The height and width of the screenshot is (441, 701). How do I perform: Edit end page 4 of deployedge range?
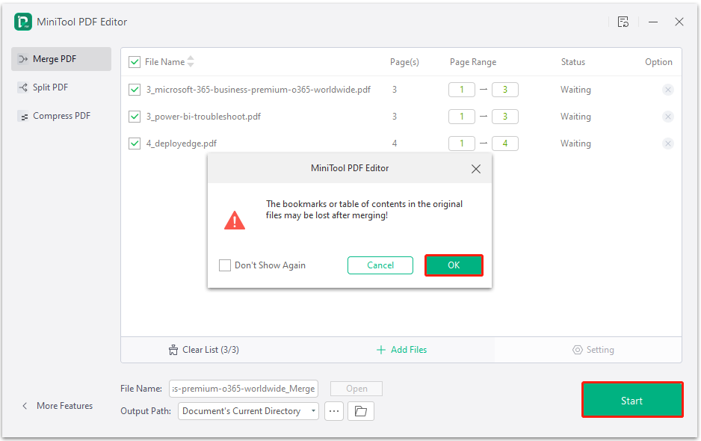coord(505,143)
